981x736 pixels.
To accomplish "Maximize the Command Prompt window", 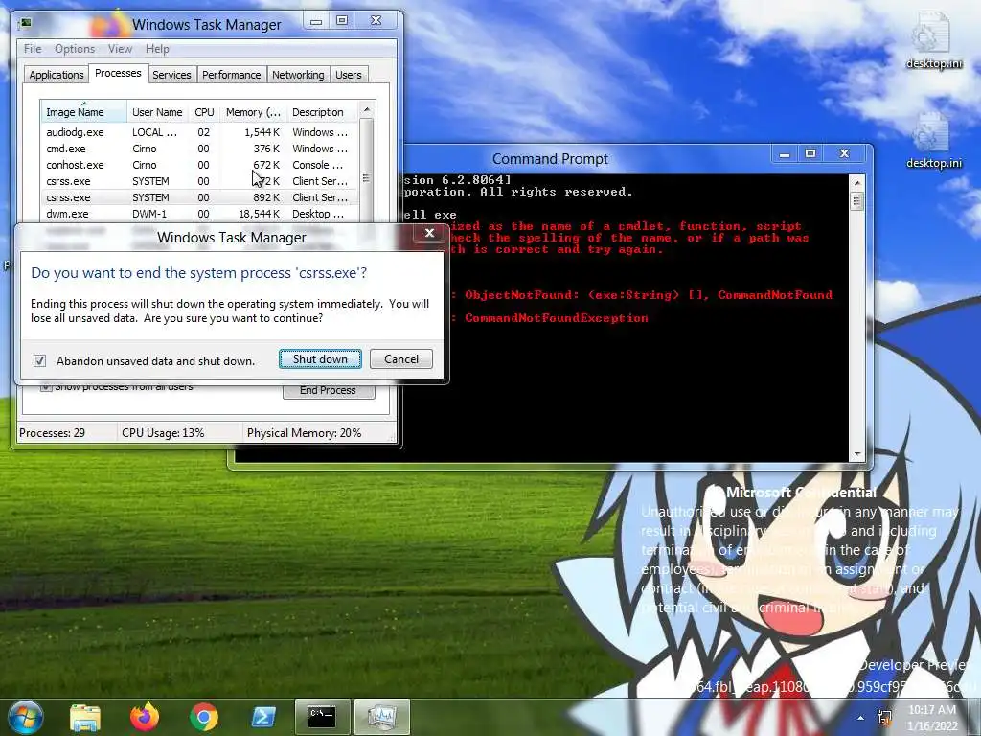I will 810,153.
